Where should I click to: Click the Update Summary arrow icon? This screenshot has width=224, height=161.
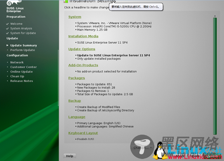(7, 45)
